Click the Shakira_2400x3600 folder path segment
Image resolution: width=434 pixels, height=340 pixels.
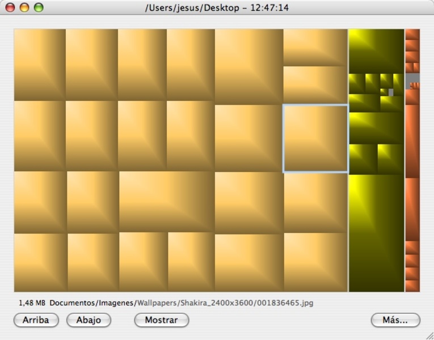pos(217,303)
